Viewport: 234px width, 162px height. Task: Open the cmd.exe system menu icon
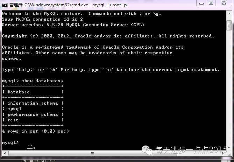coord(5,5)
